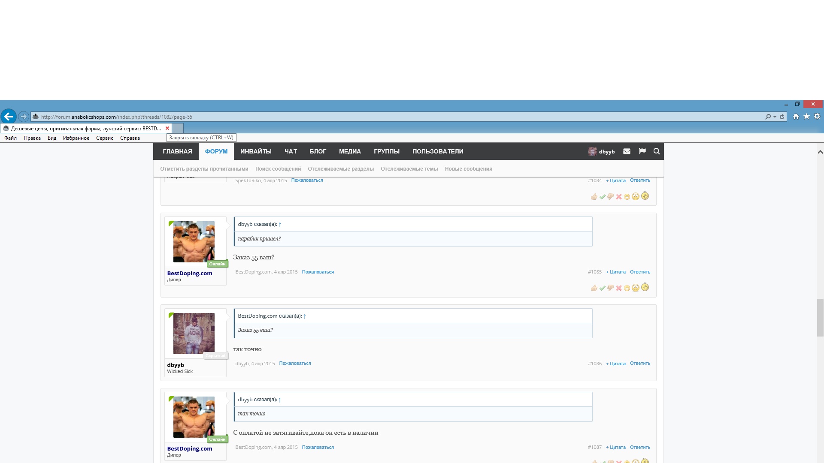Click thumbs down on post #1084
The image size is (824, 463).
click(x=611, y=197)
